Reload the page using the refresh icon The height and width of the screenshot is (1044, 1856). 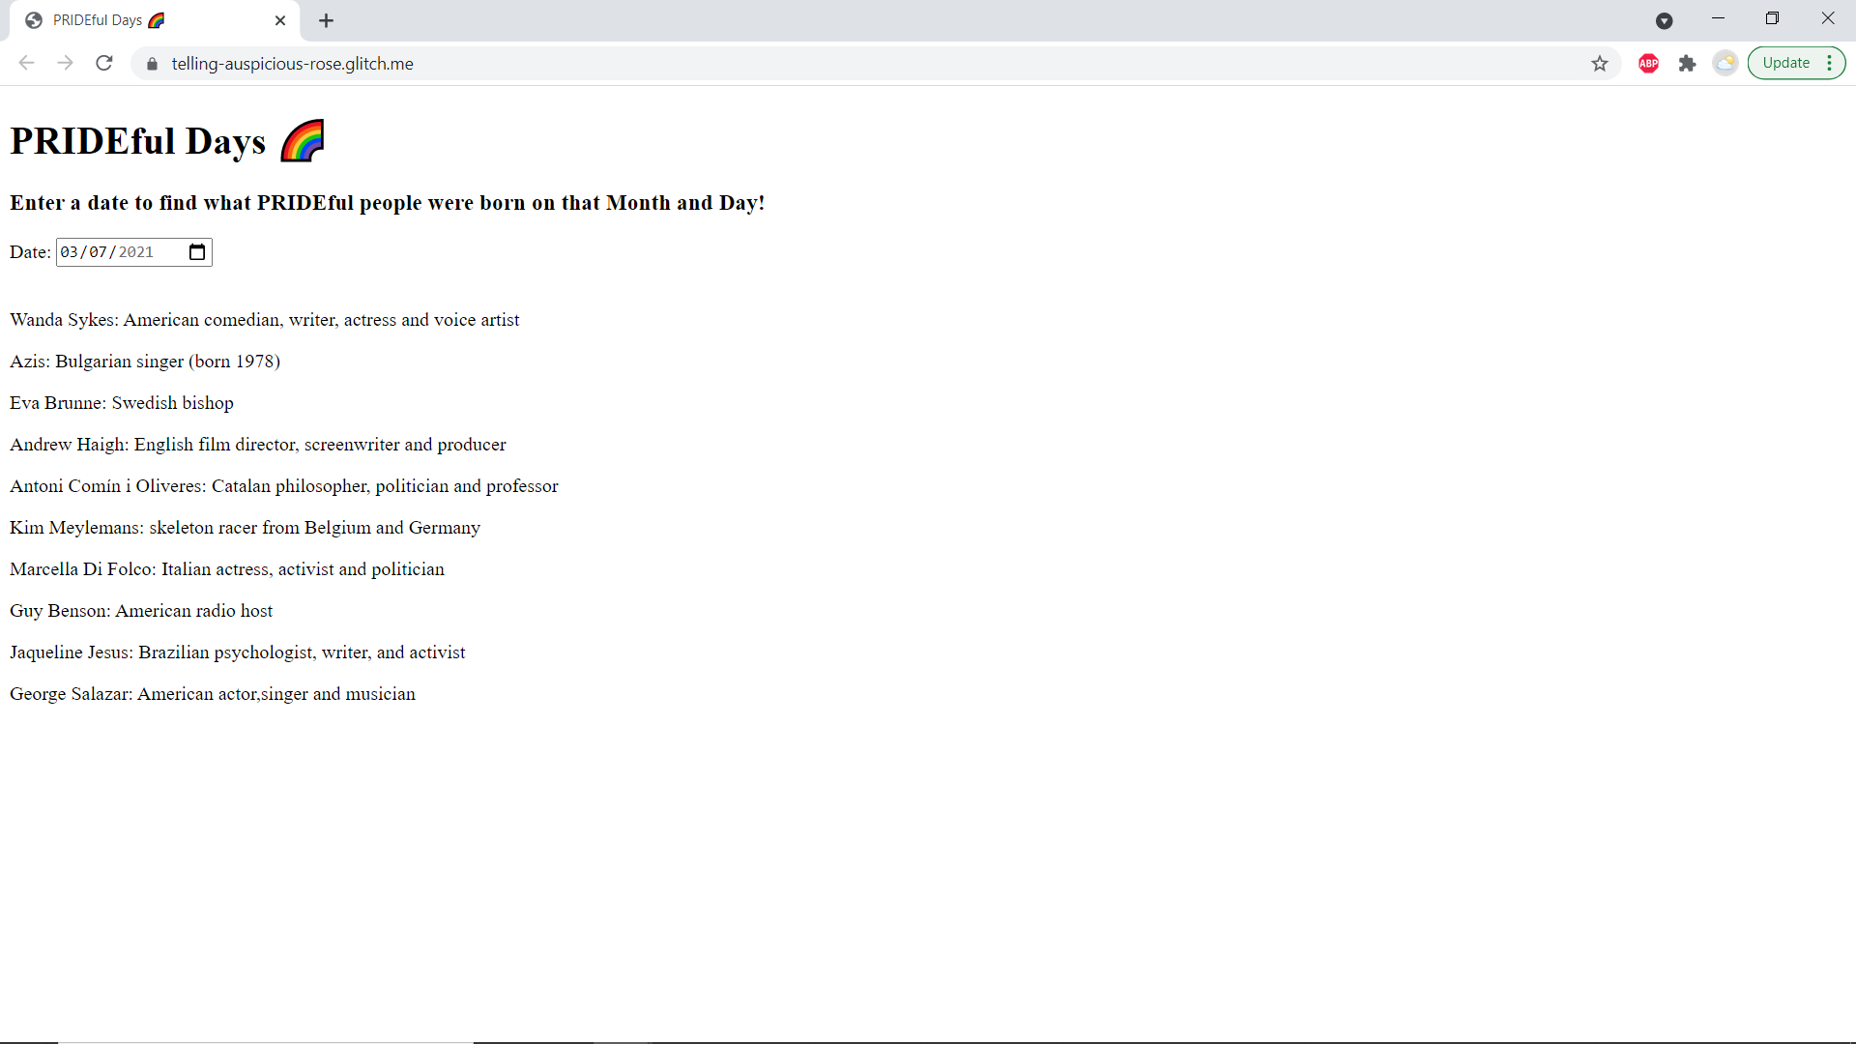coord(104,63)
